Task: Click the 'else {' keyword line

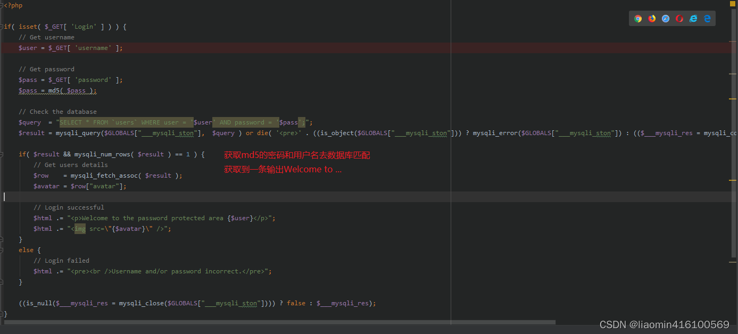Action: click(30, 250)
